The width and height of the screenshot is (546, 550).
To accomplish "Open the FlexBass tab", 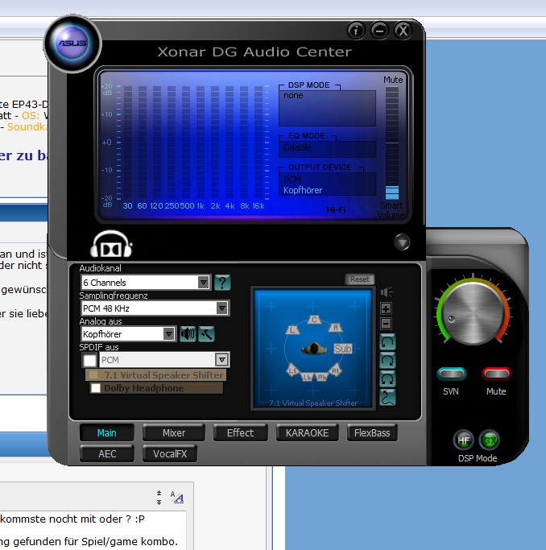I will click(x=372, y=433).
